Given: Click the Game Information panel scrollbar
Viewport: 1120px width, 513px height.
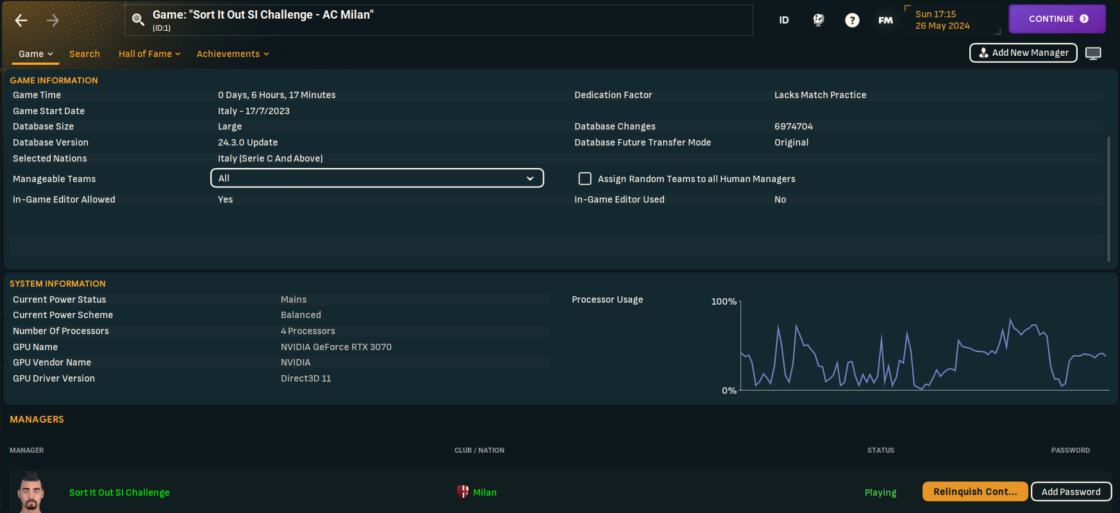Looking at the screenshot, I should 1108,199.
